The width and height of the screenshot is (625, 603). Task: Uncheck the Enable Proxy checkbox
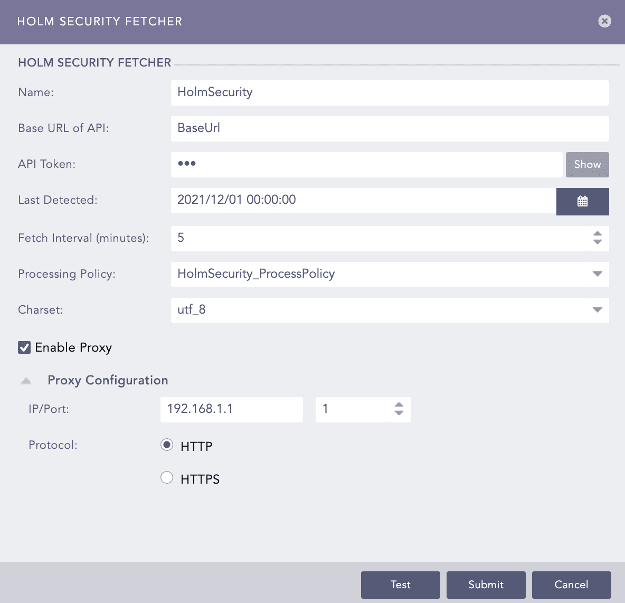click(x=24, y=347)
